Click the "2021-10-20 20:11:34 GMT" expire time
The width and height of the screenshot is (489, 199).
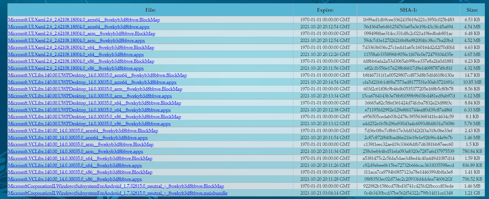tap(325, 151)
